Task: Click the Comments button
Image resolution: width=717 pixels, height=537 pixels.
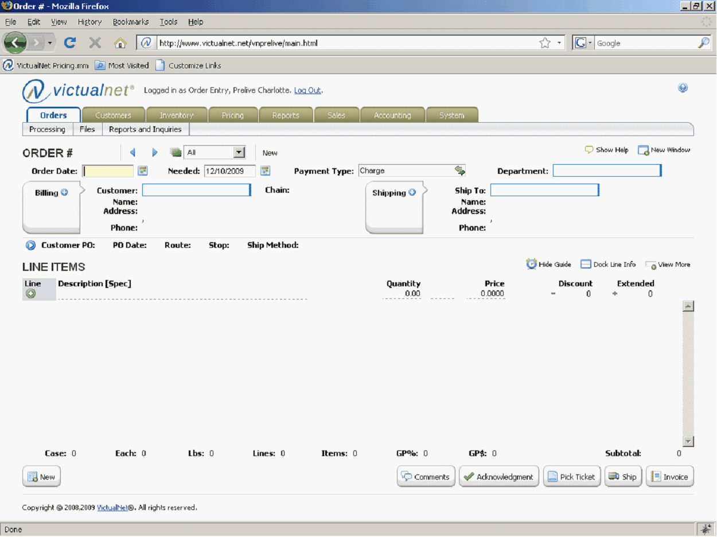Action: tap(426, 477)
